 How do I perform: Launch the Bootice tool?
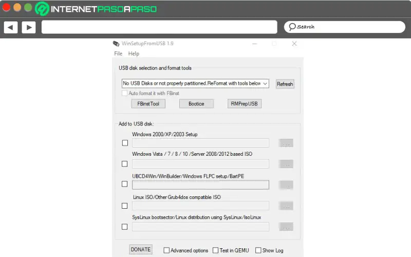[196, 104]
